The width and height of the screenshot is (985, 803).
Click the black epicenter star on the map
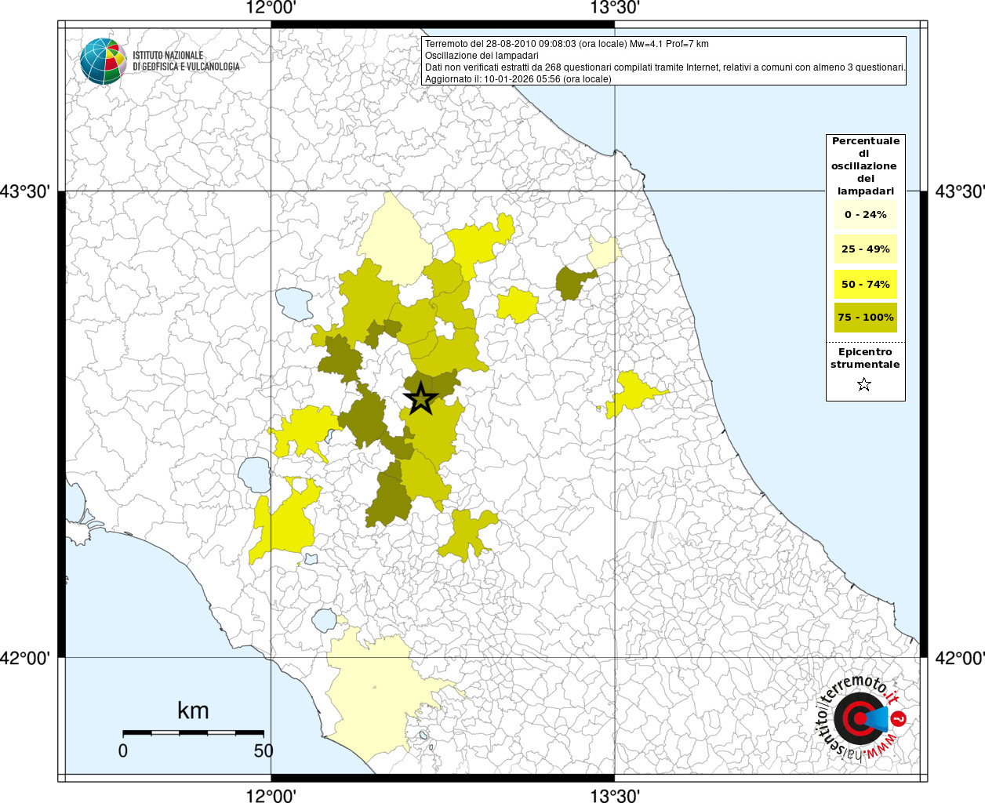(x=421, y=399)
